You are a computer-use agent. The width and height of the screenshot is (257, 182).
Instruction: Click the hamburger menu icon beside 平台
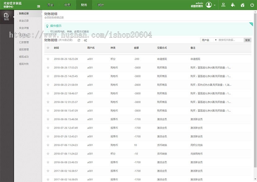point(38,5)
